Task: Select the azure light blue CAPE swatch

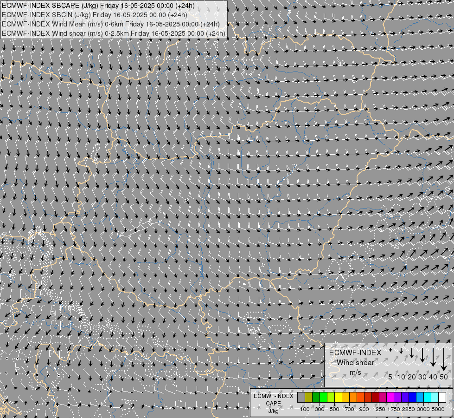Action: tap(420, 398)
